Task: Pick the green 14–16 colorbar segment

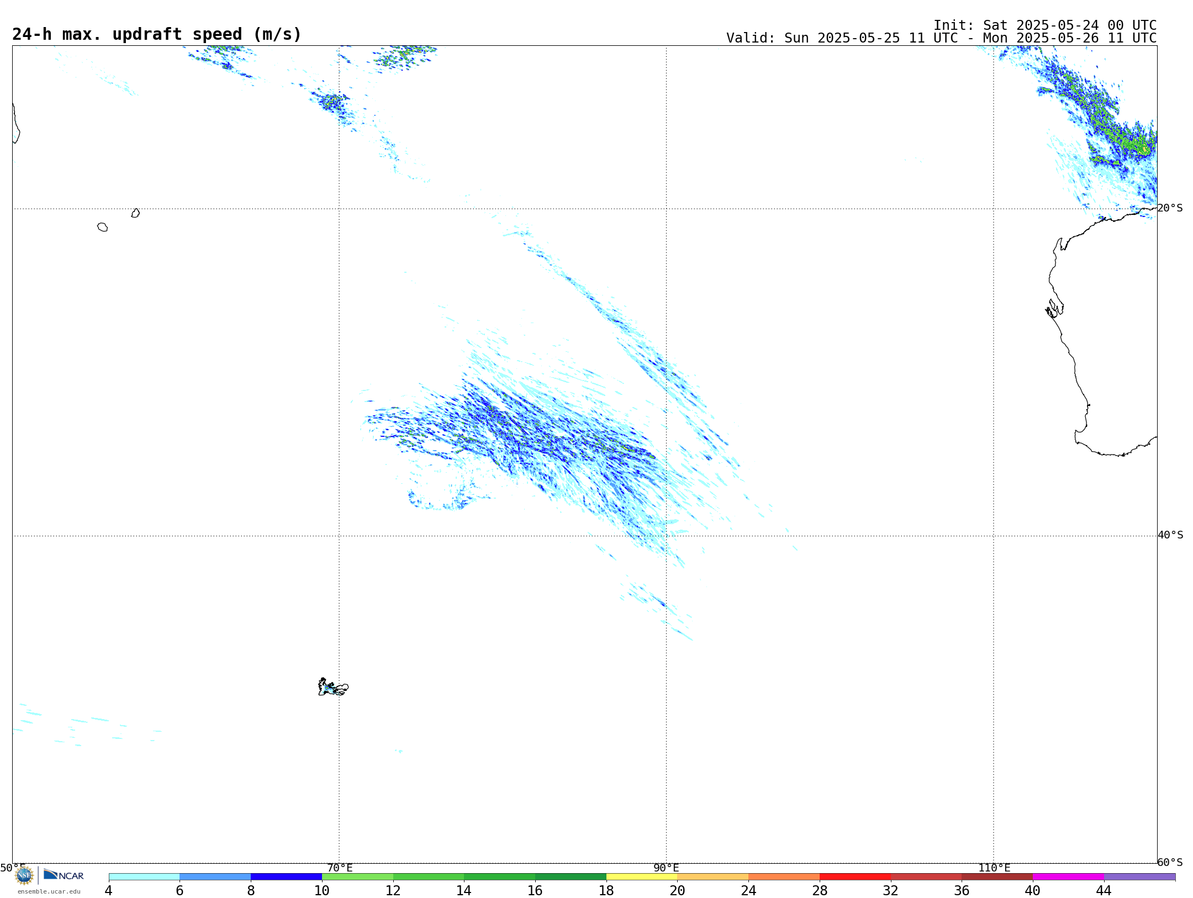Action: pos(500,877)
